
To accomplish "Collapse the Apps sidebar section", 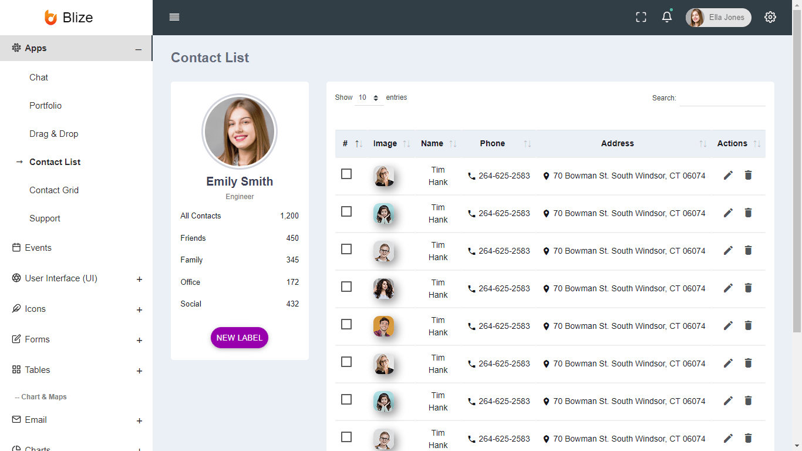I will [76, 48].
